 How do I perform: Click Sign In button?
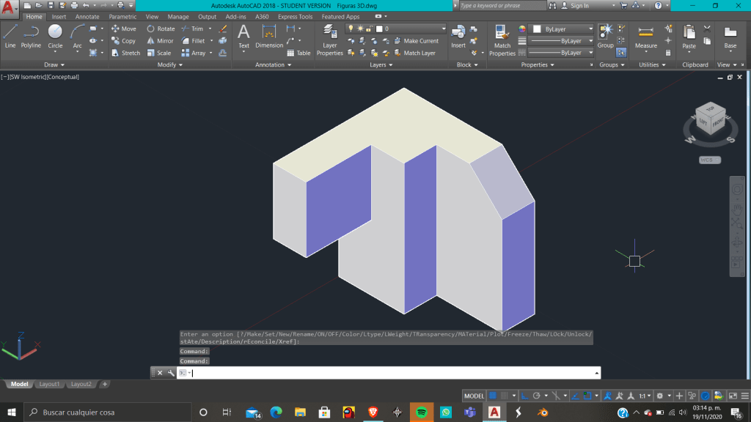point(579,5)
